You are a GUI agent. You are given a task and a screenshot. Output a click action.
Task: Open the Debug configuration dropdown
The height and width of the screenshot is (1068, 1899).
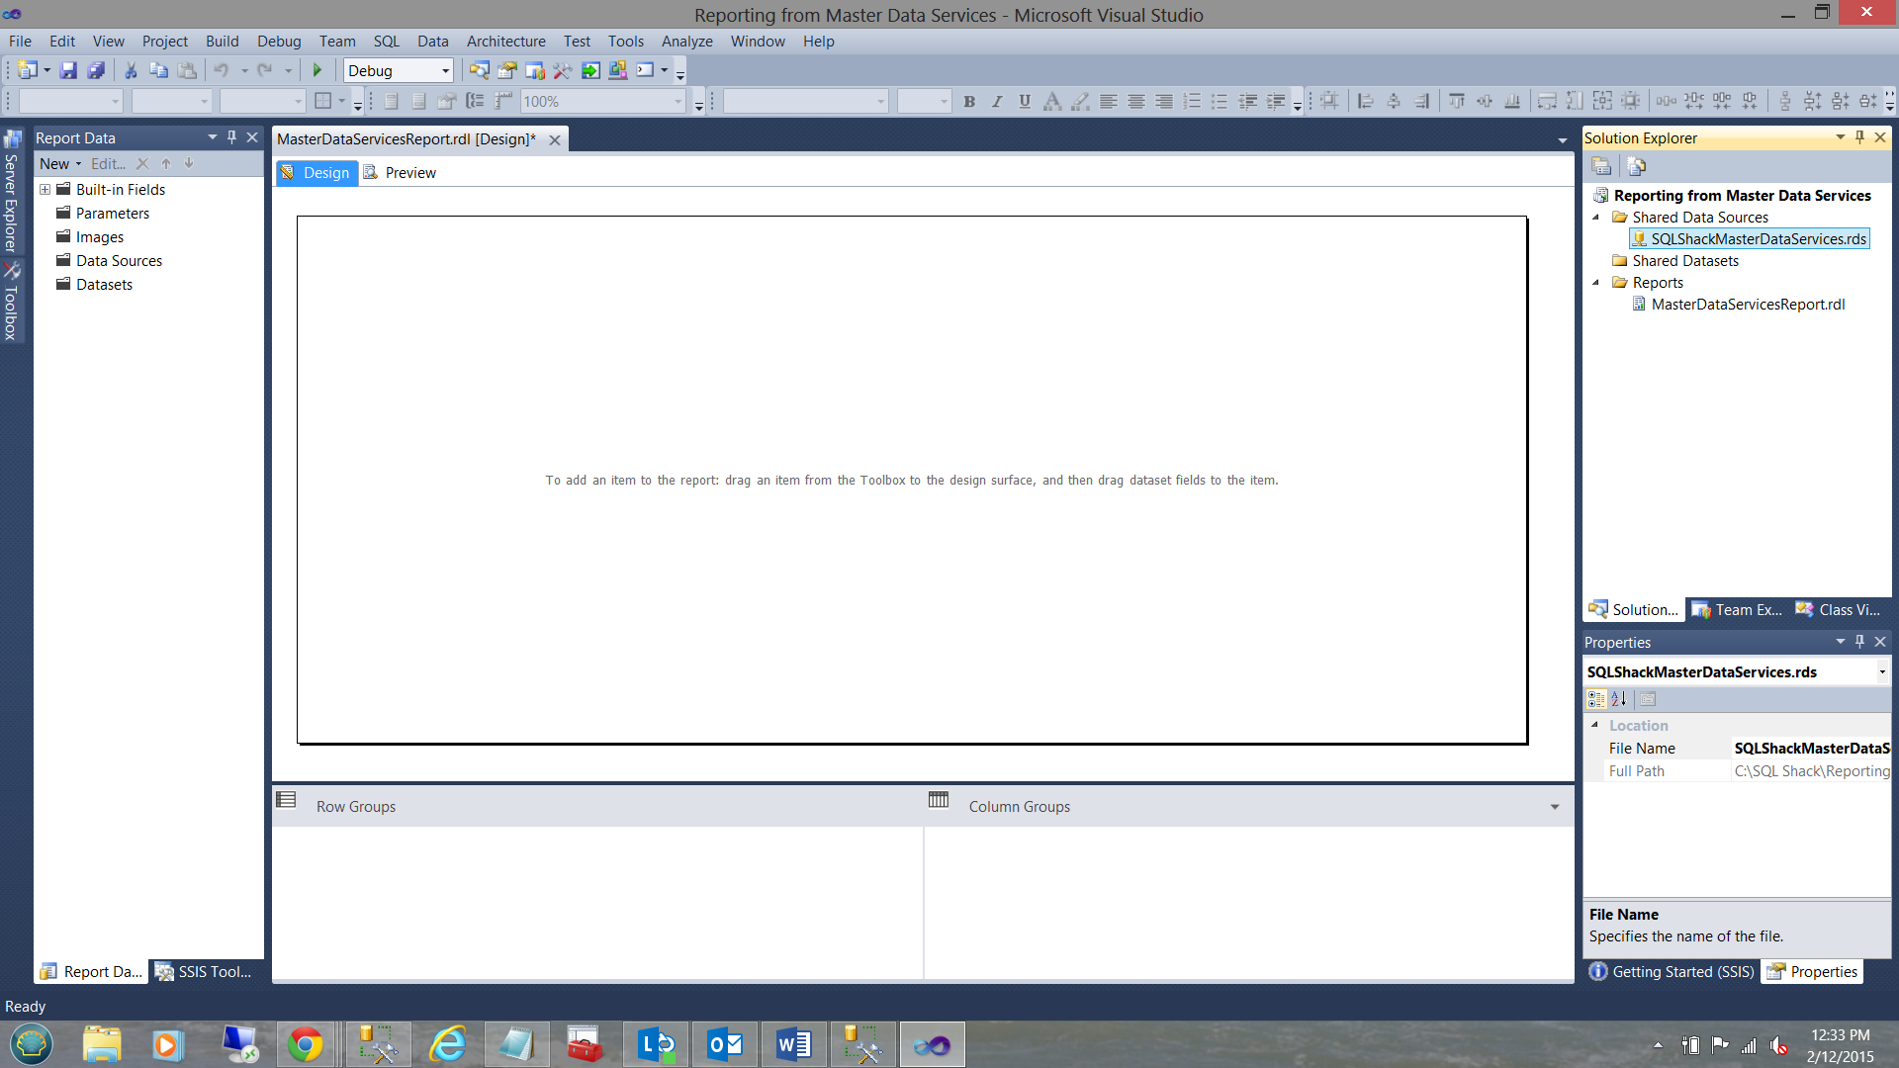click(x=445, y=70)
